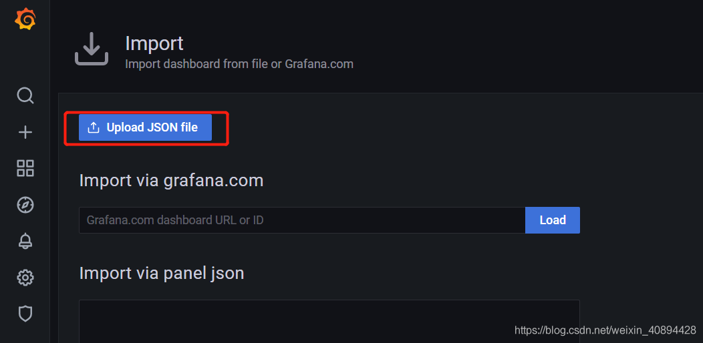Open the Create plus menu icon
Screen dimensions: 703x343
click(25, 132)
